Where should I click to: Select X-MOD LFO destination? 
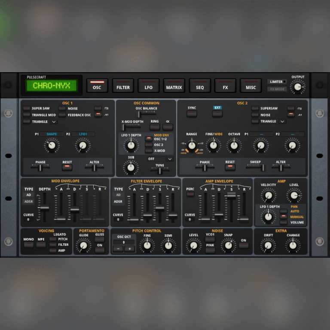(x=149, y=150)
